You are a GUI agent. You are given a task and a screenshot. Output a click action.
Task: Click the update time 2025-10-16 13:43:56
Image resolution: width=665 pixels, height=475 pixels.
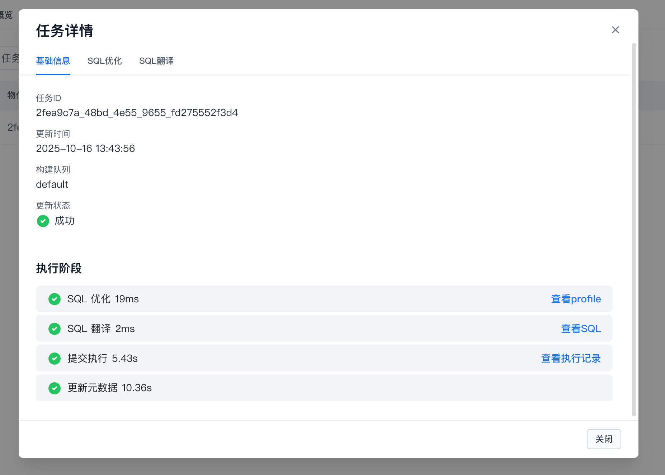pos(85,149)
